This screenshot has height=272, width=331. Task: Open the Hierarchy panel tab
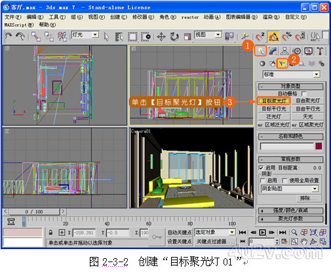pyautogui.click(x=284, y=51)
